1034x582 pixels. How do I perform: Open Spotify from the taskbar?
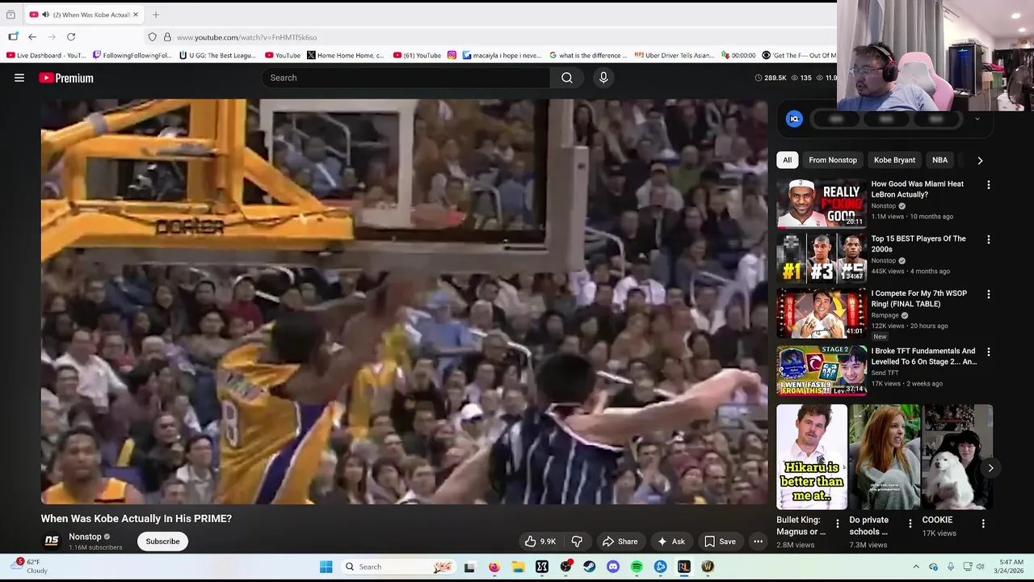[x=637, y=567]
